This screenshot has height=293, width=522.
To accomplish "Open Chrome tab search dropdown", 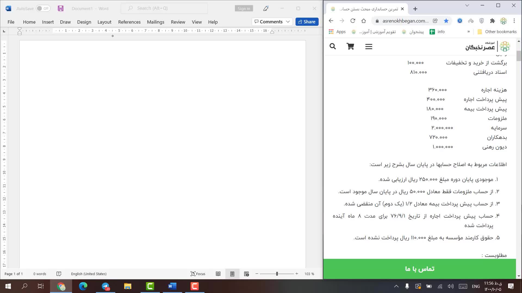I will (x=467, y=5).
